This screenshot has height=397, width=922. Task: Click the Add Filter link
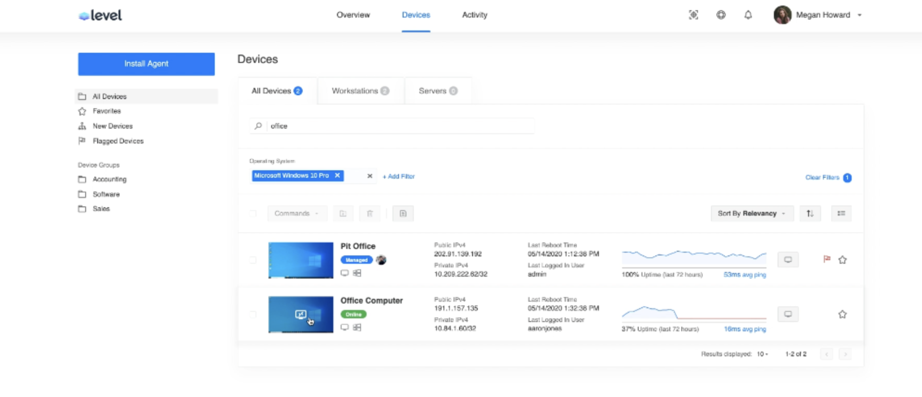399,176
